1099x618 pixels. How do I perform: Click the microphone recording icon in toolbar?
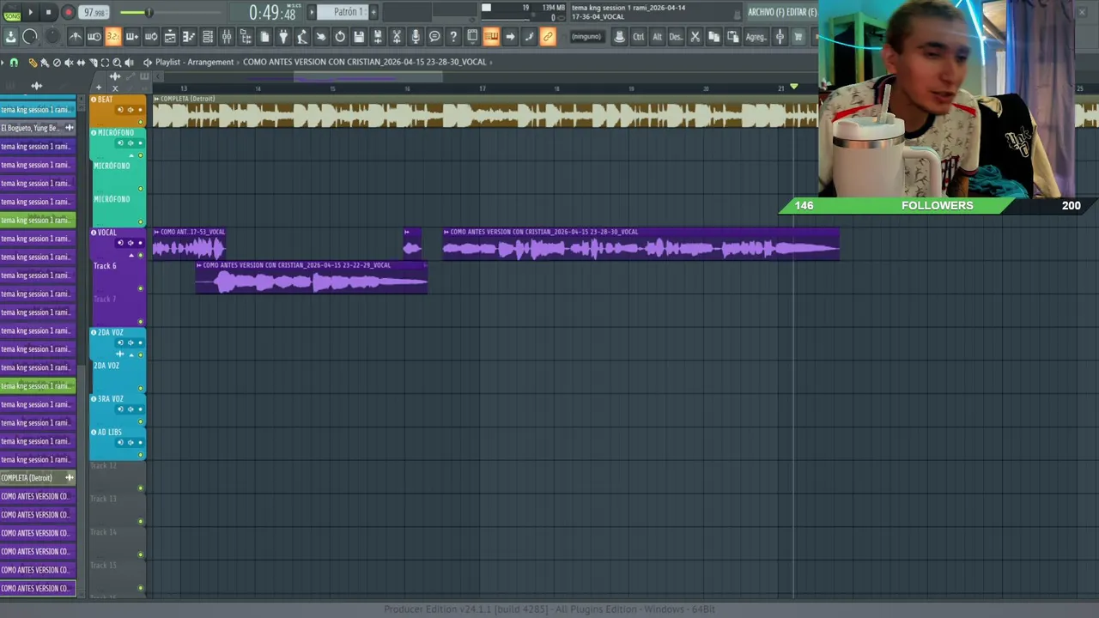[x=416, y=36]
